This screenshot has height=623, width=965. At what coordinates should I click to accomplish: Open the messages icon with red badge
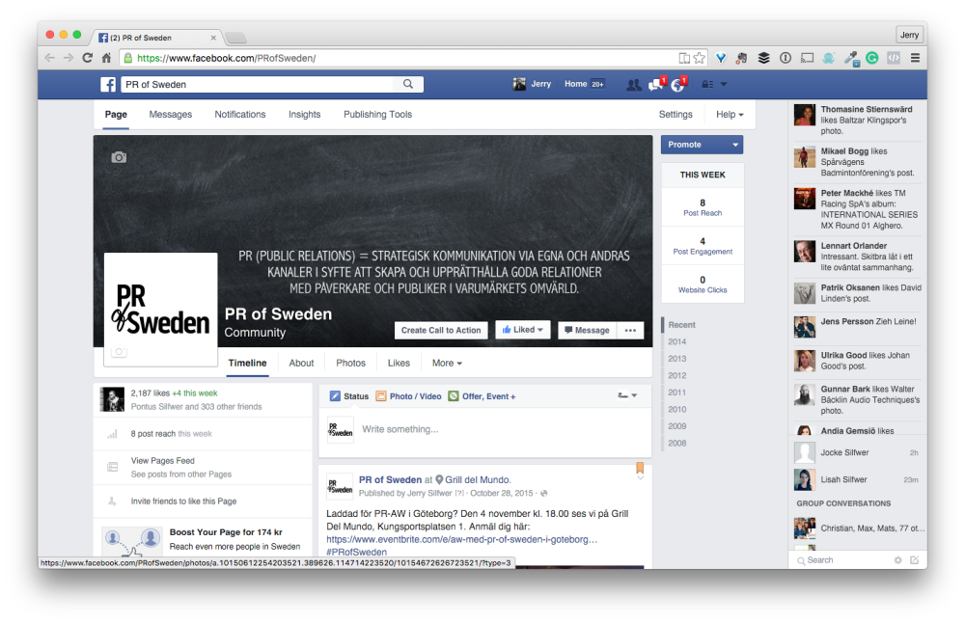click(656, 84)
